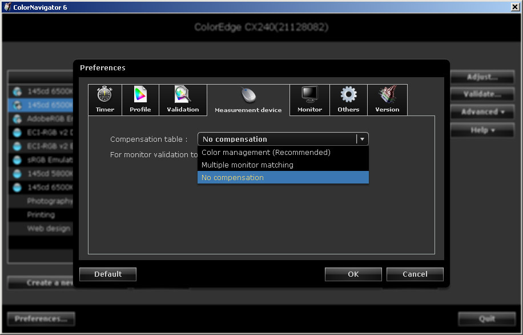523x335 pixels.
Task: Show the Version tab butterfly icon
Action: tap(387, 100)
